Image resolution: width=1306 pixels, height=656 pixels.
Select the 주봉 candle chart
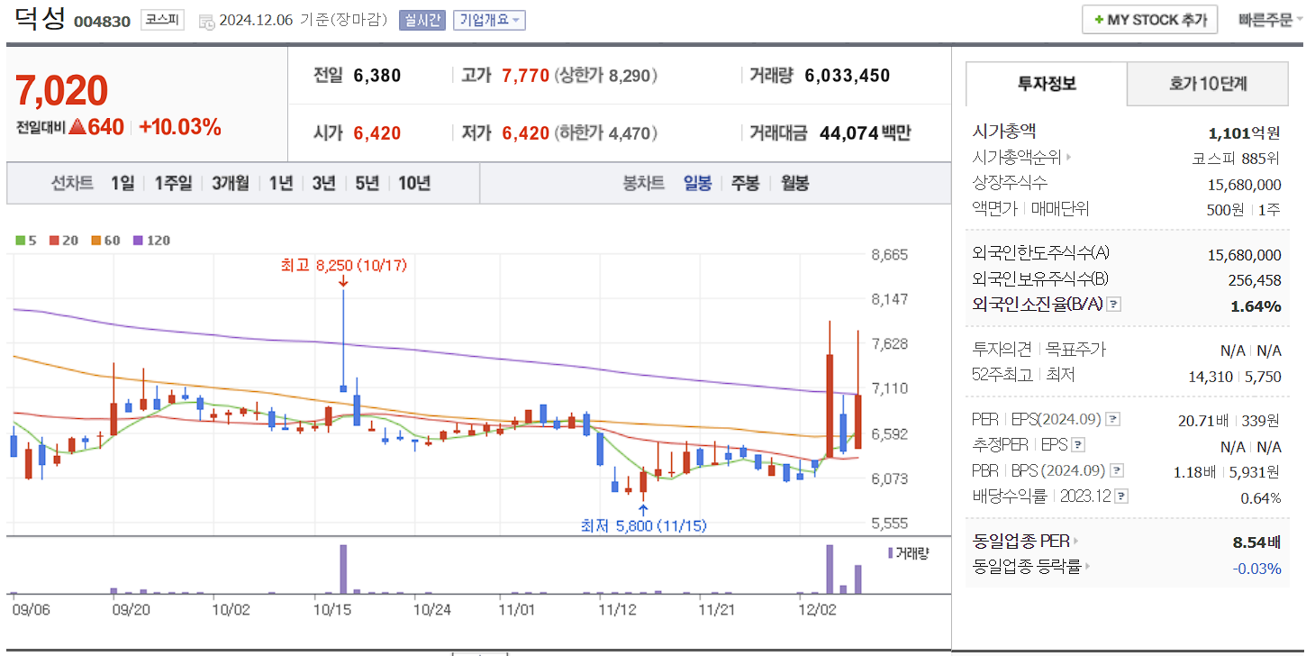(x=745, y=183)
